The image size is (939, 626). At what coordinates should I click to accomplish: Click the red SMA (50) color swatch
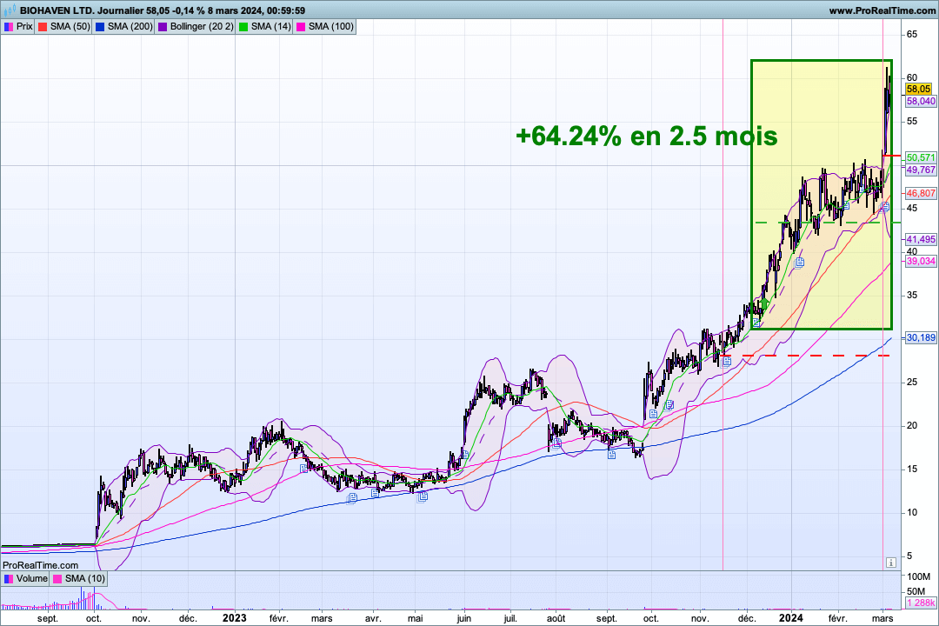coord(43,26)
